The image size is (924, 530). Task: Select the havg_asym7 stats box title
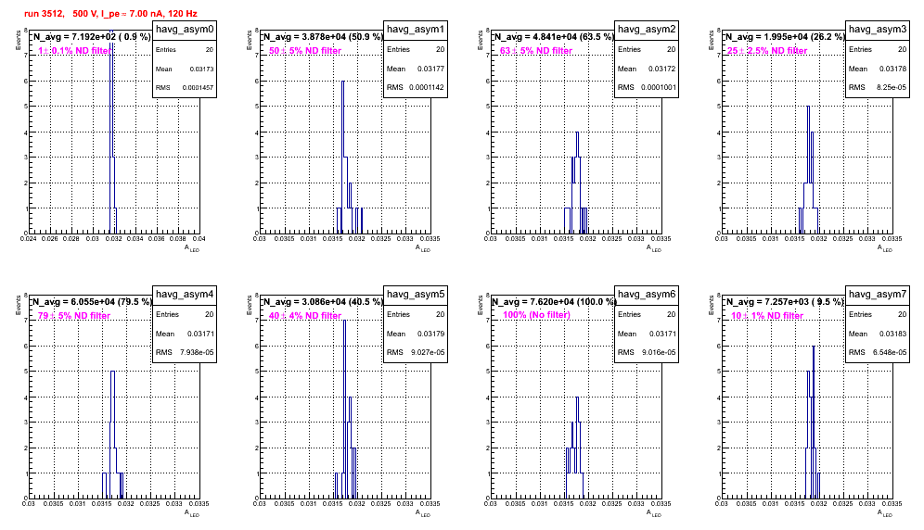pyautogui.click(x=878, y=295)
